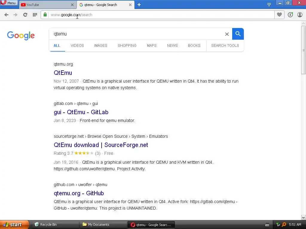The height and width of the screenshot is (229, 306).
Task: Switch to MAPS results
Action: coord(152,46)
